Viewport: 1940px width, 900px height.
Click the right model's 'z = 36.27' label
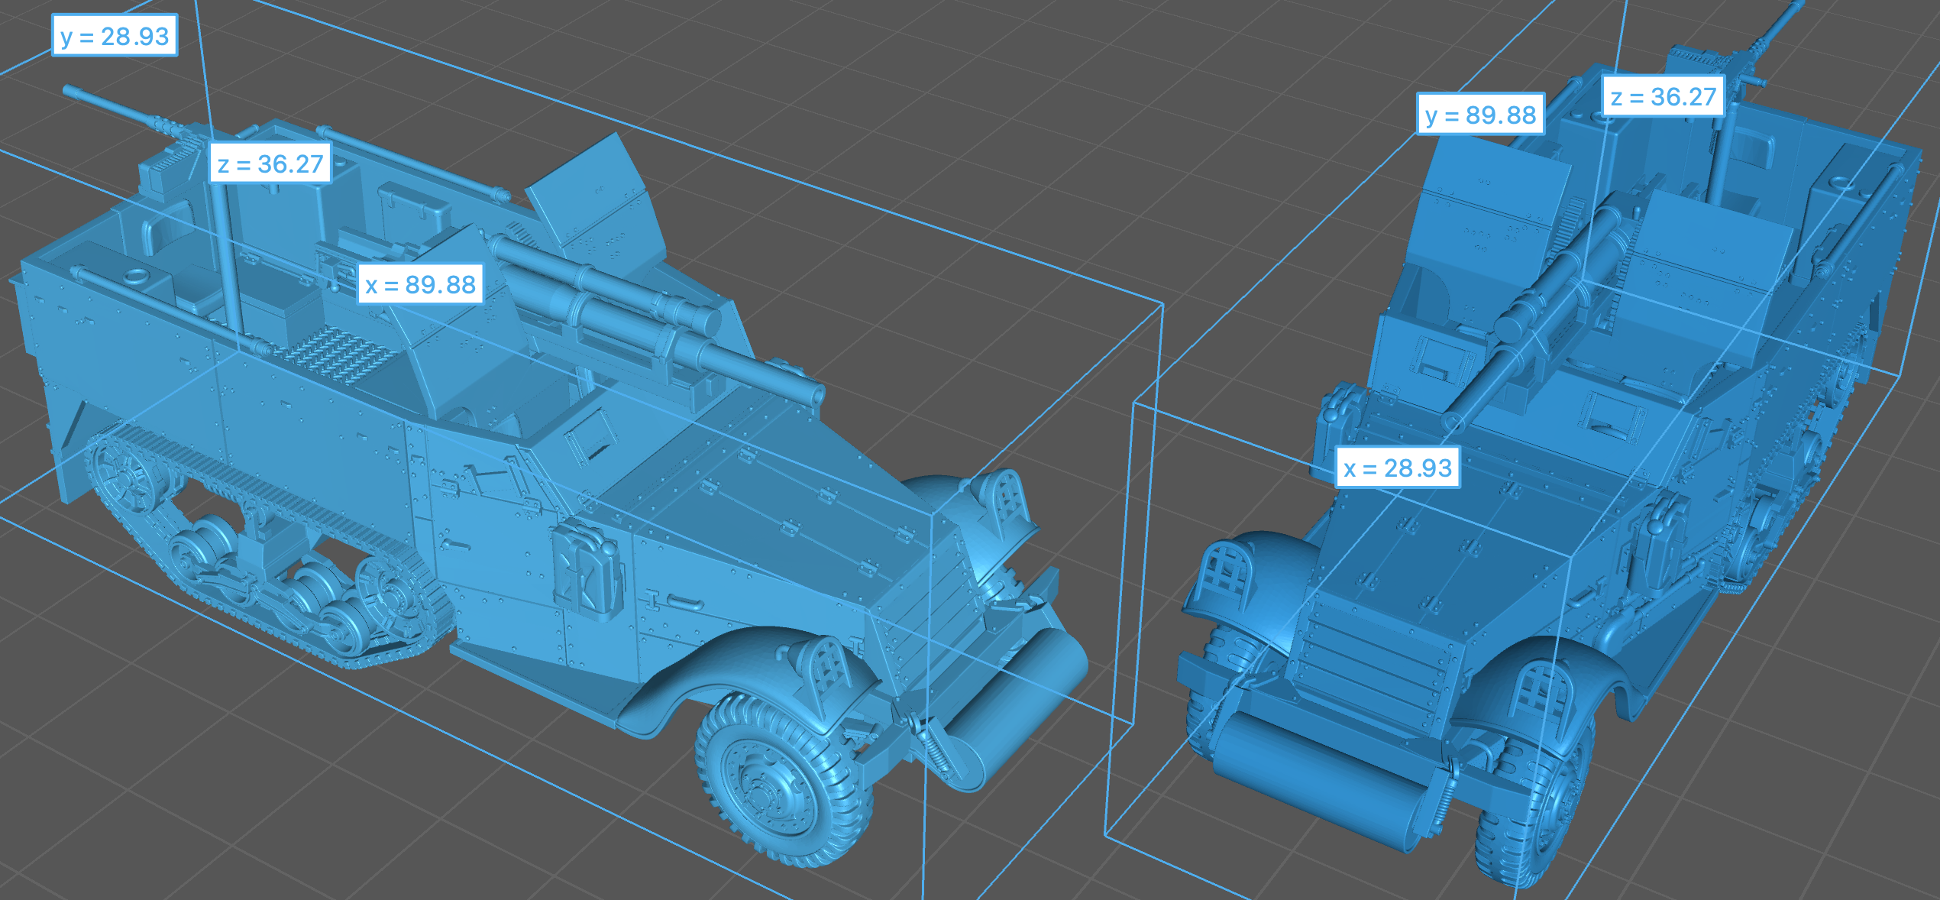(1663, 97)
